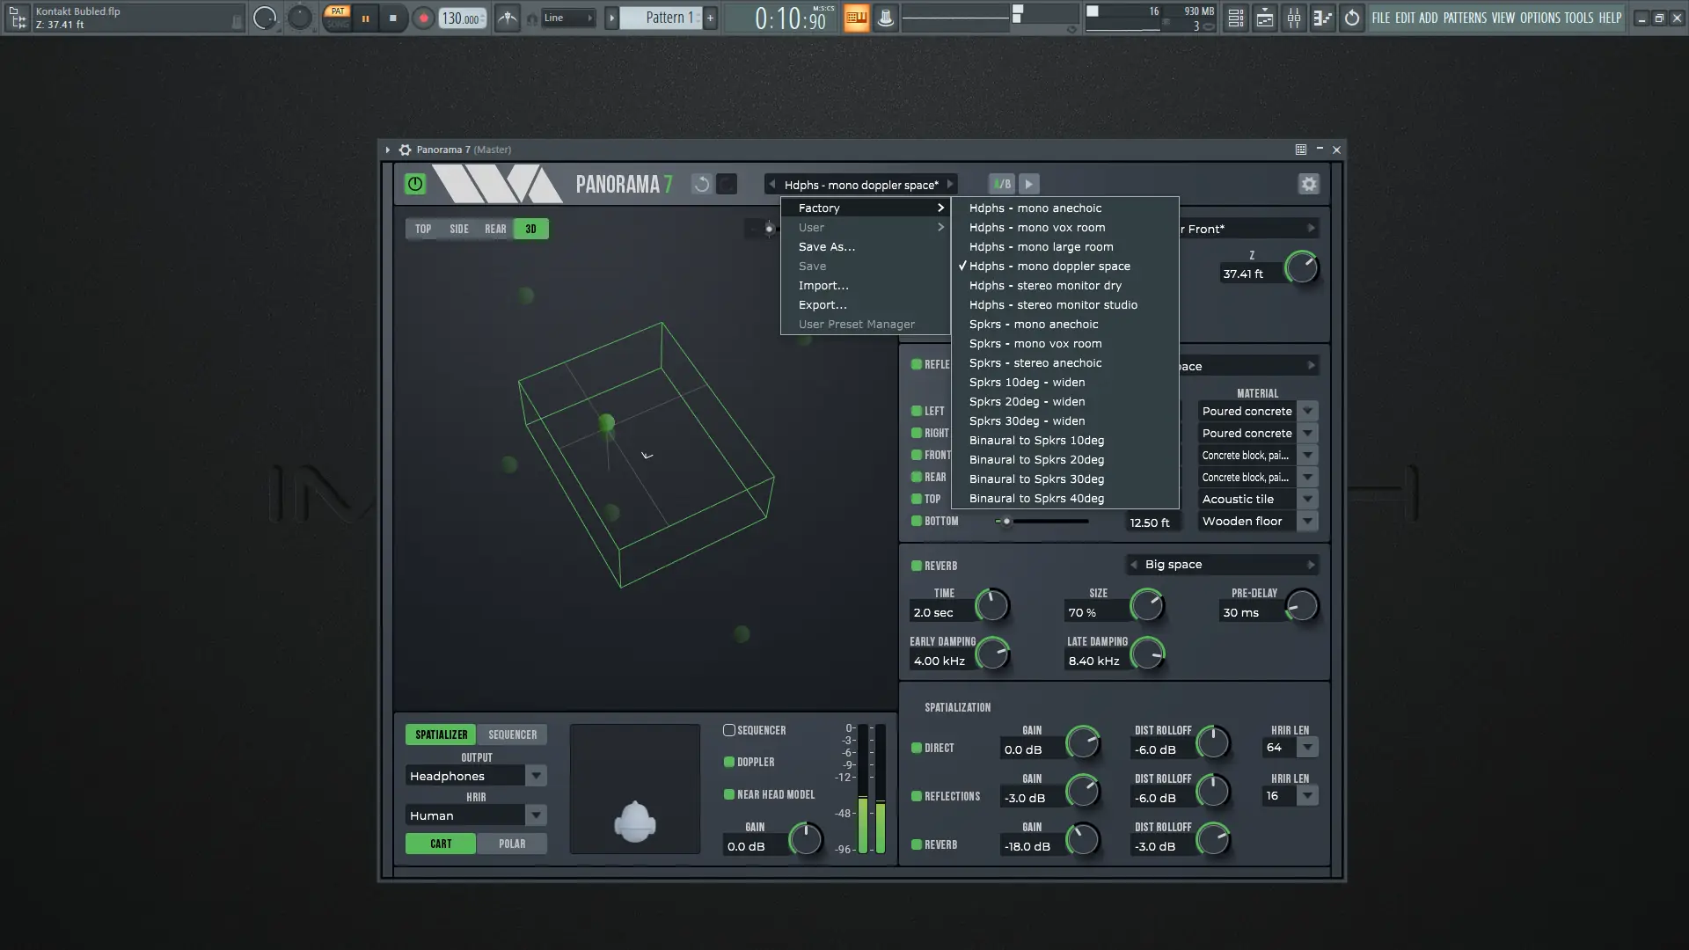Click the A/B preset compare icon
1689x950 pixels.
point(1003,184)
